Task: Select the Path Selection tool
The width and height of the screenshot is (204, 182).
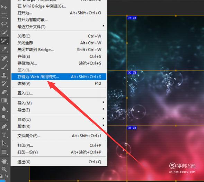Action: click(4, 143)
